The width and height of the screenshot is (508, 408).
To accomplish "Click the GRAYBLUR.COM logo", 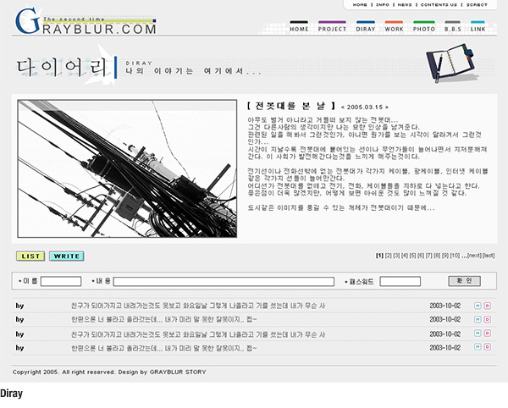I will coord(86,22).
